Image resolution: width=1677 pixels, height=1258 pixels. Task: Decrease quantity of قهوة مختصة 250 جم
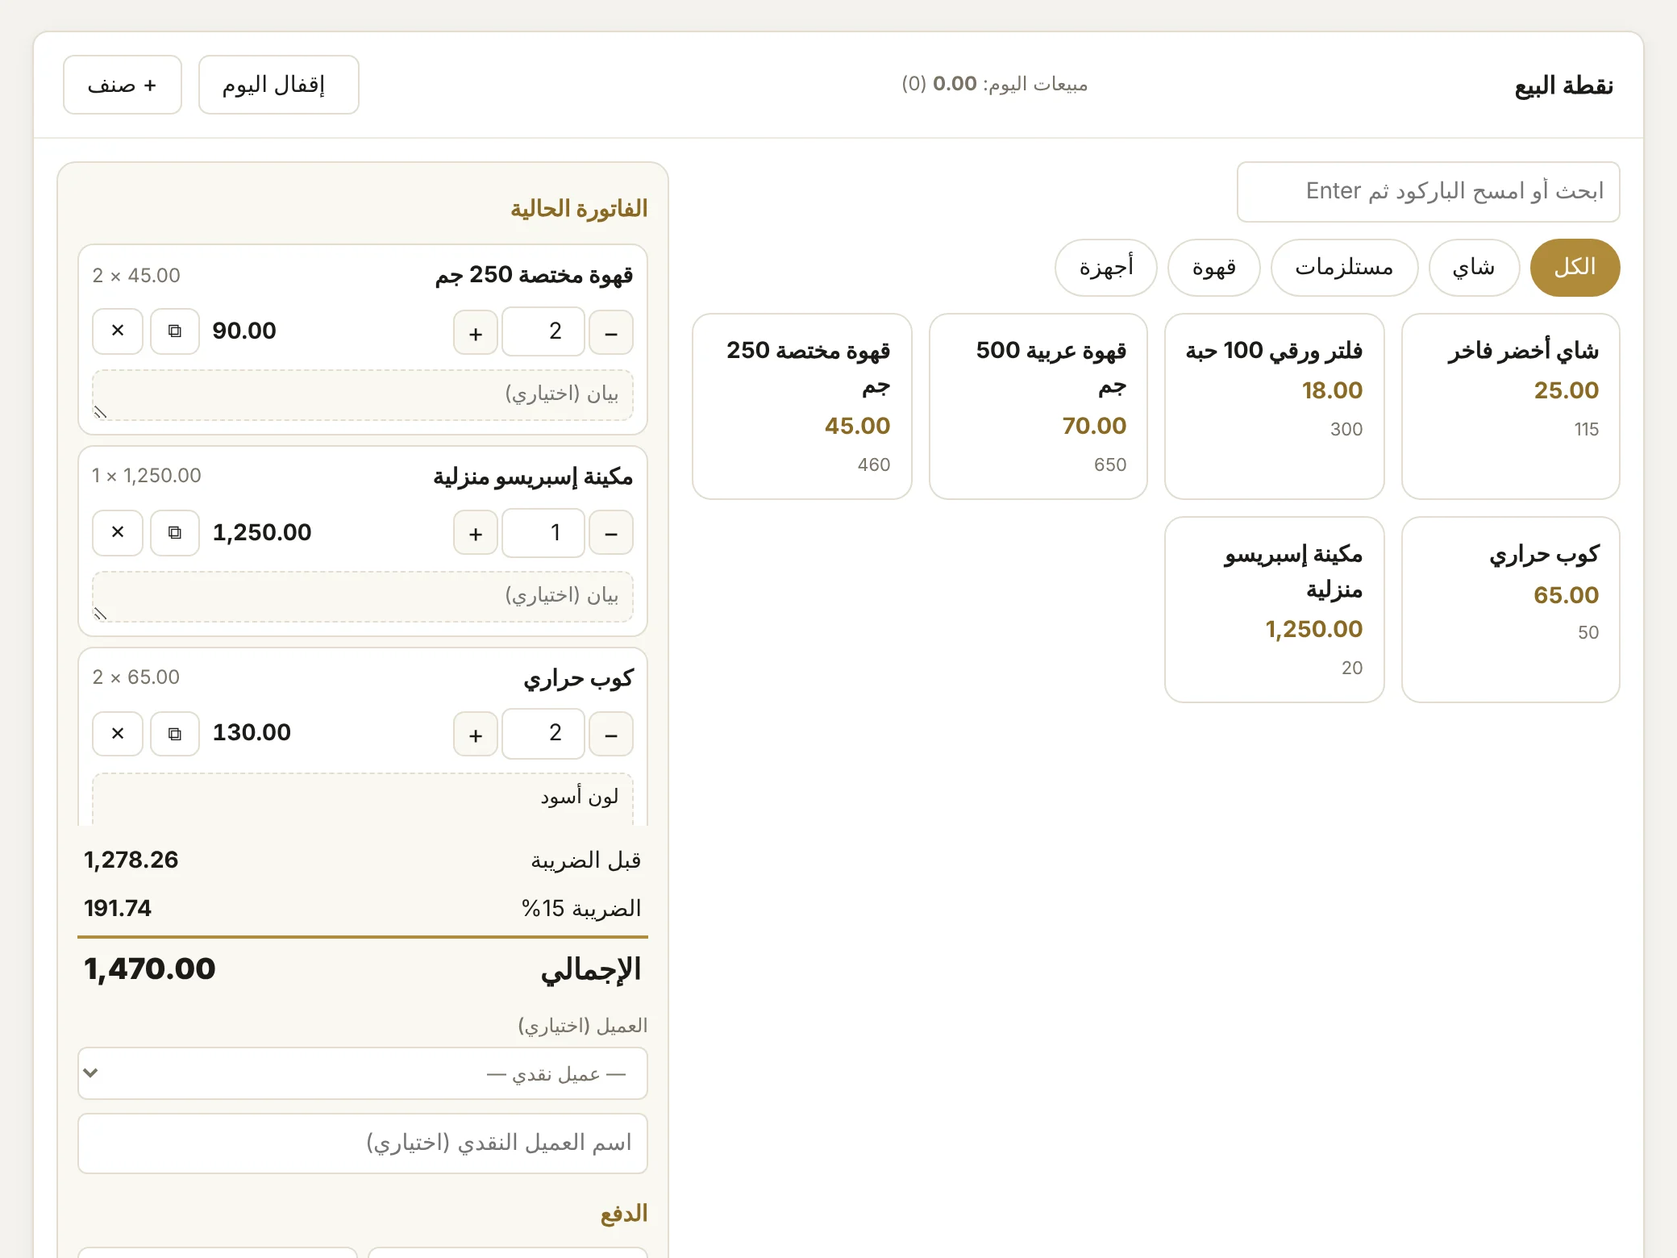click(x=611, y=332)
